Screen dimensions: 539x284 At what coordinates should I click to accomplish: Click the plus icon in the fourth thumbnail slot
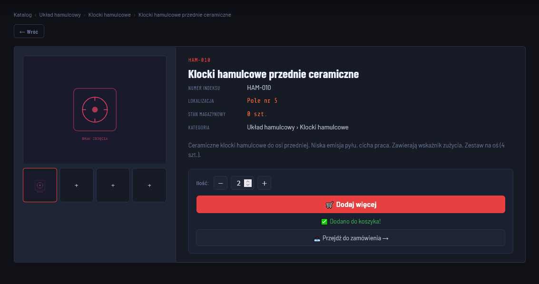pos(149,185)
